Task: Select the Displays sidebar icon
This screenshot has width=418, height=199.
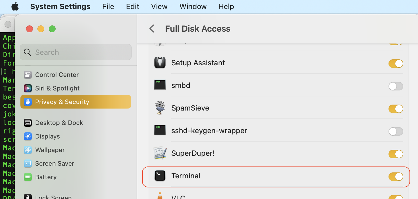Action: [x=28, y=136]
